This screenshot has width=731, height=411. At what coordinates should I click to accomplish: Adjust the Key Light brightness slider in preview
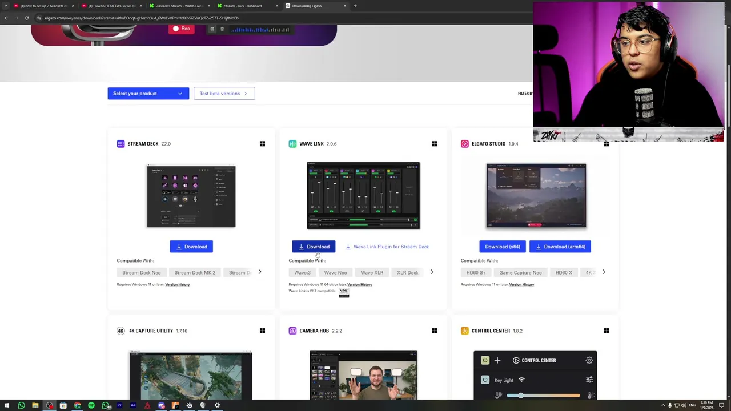[x=544, y=396]
